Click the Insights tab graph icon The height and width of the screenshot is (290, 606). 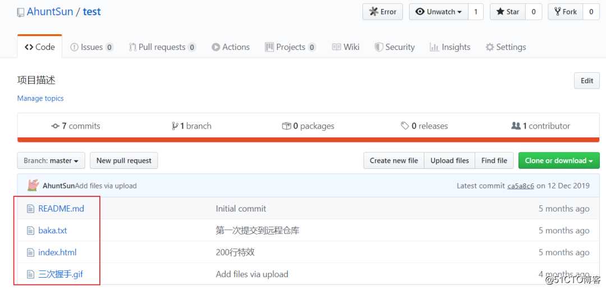tap(434, 47)
